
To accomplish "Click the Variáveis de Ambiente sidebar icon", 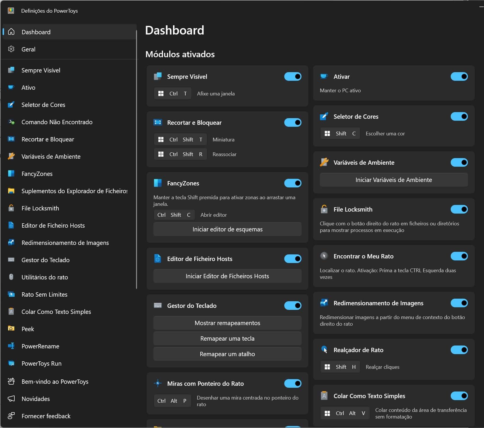I will [11, 156].
